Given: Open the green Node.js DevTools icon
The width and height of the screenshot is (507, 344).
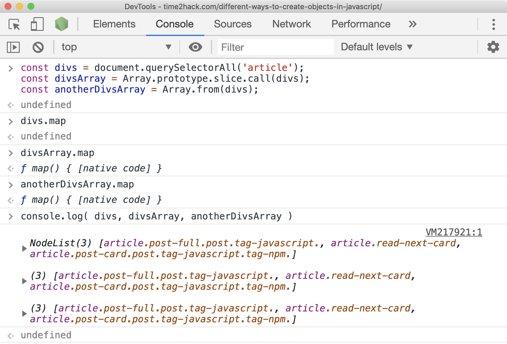Looking at the screenshot, I should tap(61, 24).
